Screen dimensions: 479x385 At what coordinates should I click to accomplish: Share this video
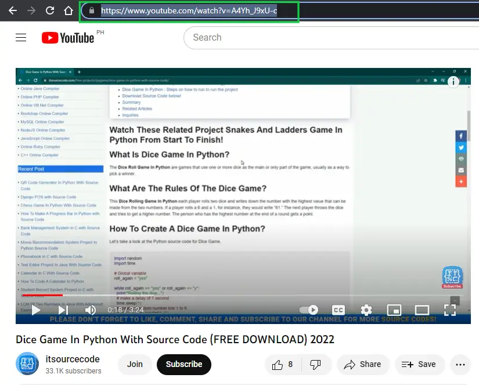tap(363, 365)
